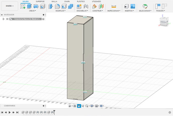
Task: Step timeline forward one feature
Action: [14, 112]
